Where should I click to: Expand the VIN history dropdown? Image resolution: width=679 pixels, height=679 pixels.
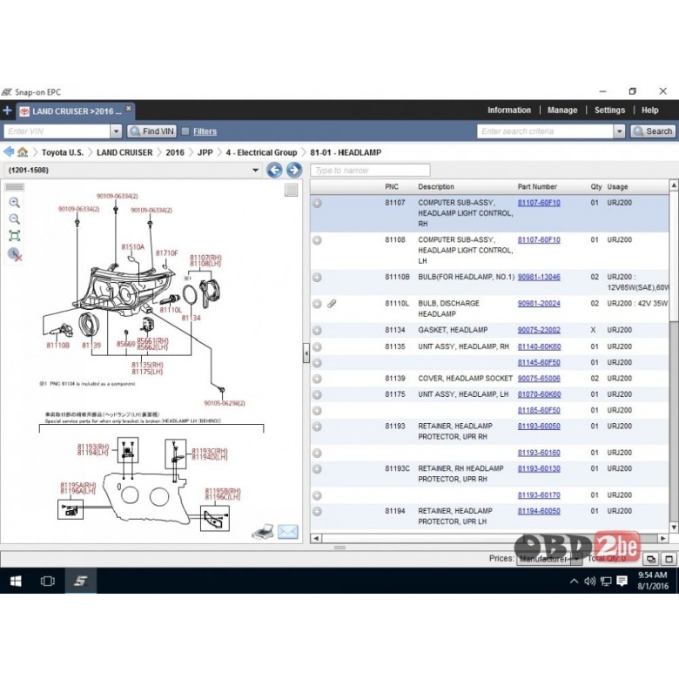116,131
